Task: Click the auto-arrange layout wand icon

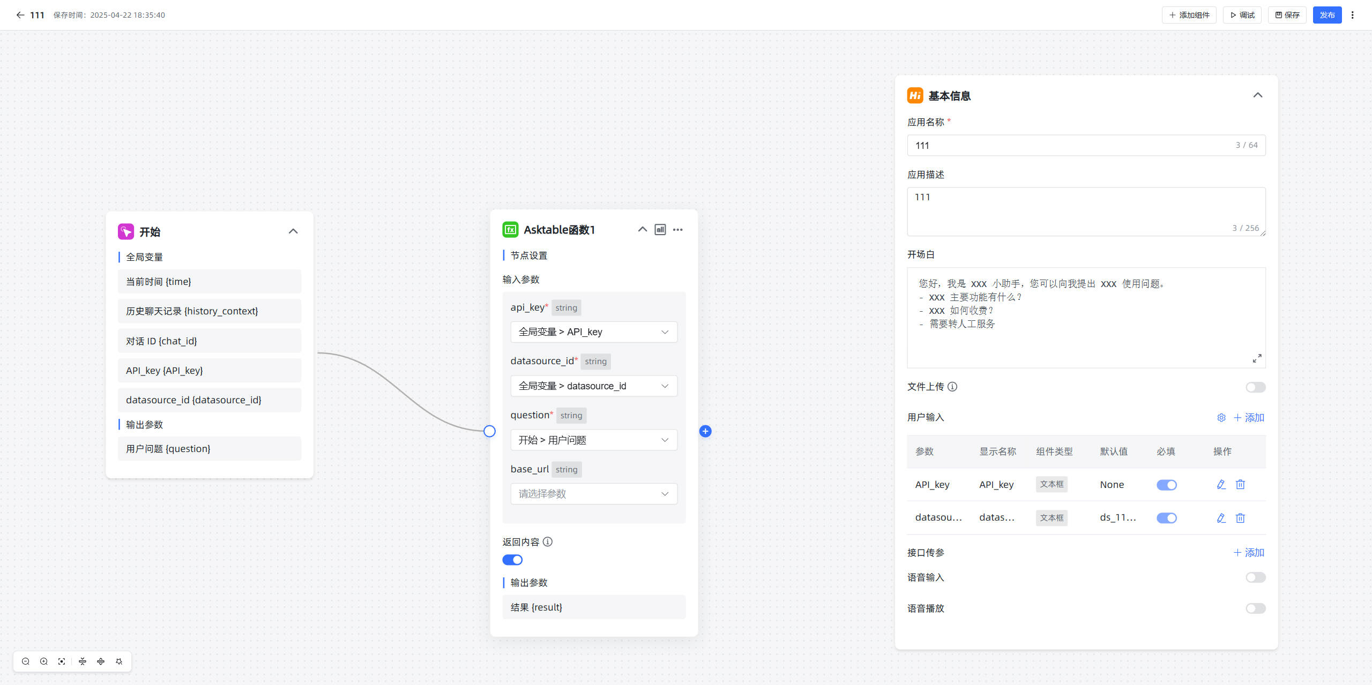Action: click(x=119, y=661)
